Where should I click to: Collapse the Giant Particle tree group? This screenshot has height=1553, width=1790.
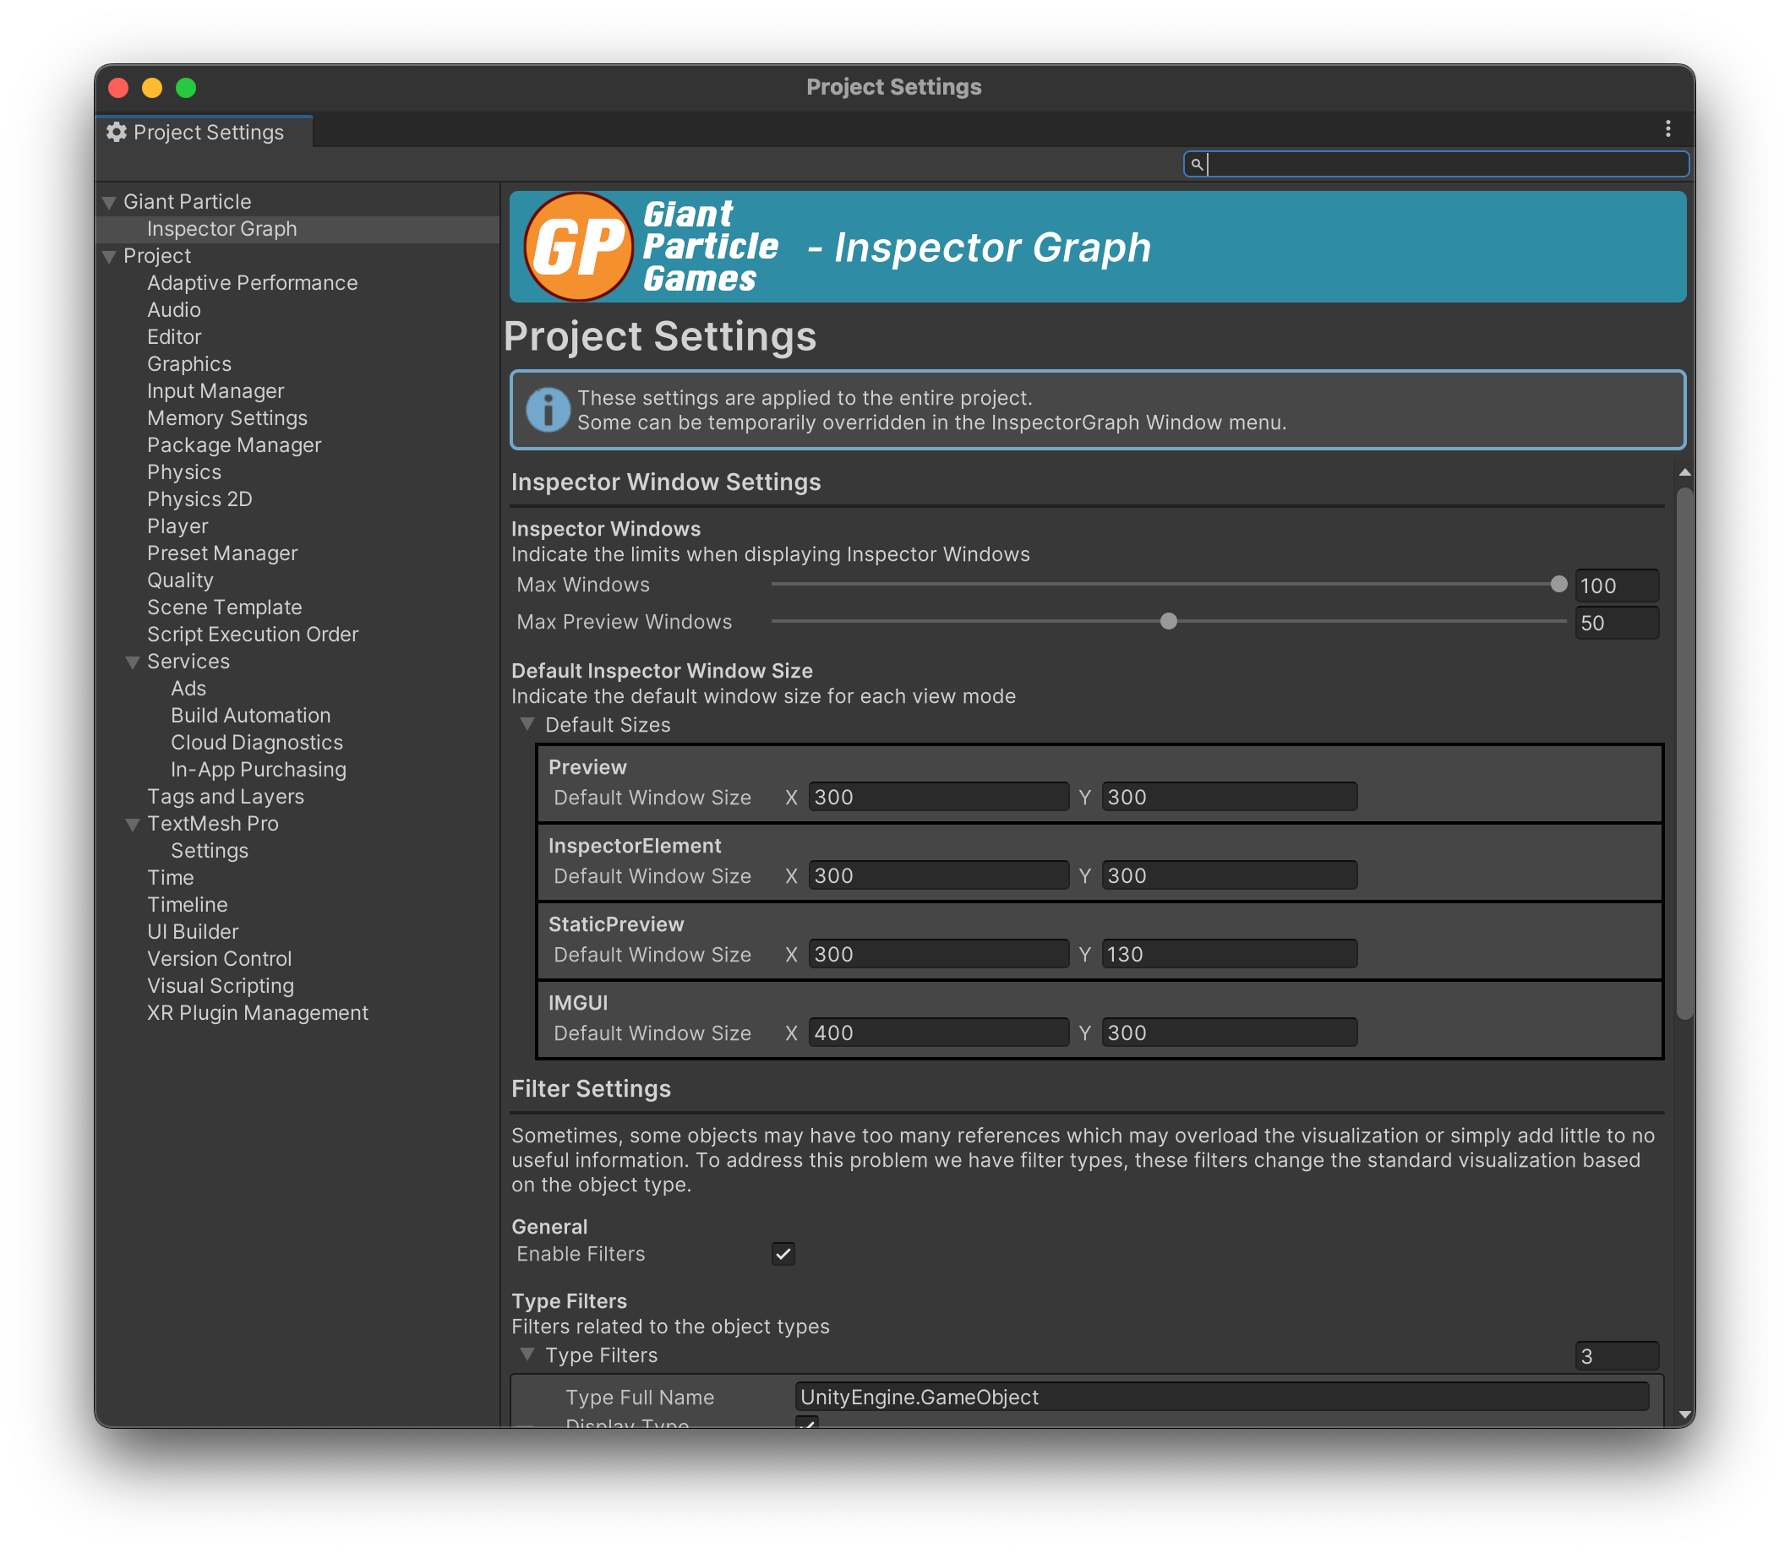[x=109, y=203]
